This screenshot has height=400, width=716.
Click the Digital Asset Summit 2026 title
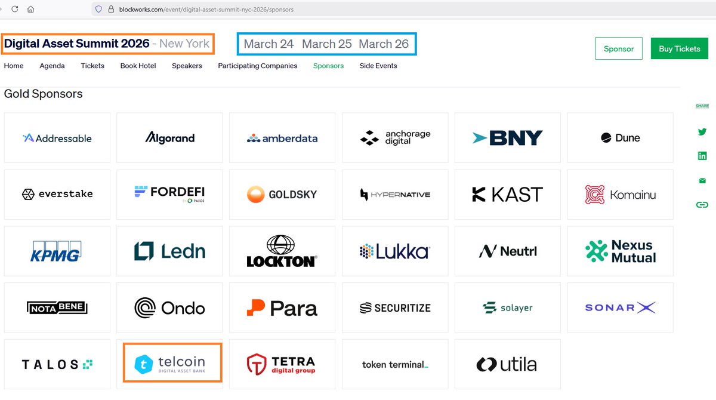pos(76,44)
